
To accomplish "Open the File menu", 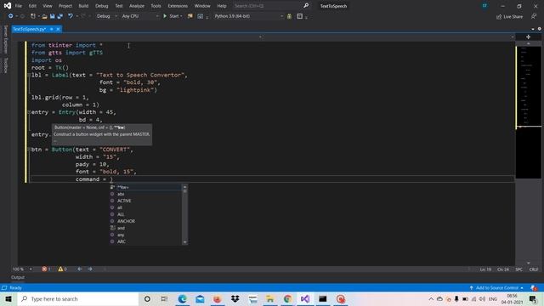I will point(19,6).
